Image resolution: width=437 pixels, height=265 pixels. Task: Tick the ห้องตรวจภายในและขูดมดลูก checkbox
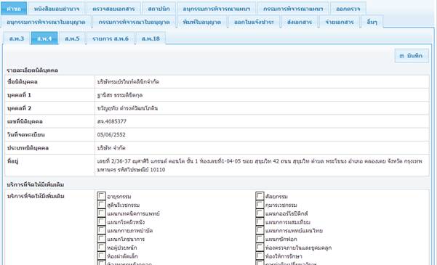pos(260,247)
